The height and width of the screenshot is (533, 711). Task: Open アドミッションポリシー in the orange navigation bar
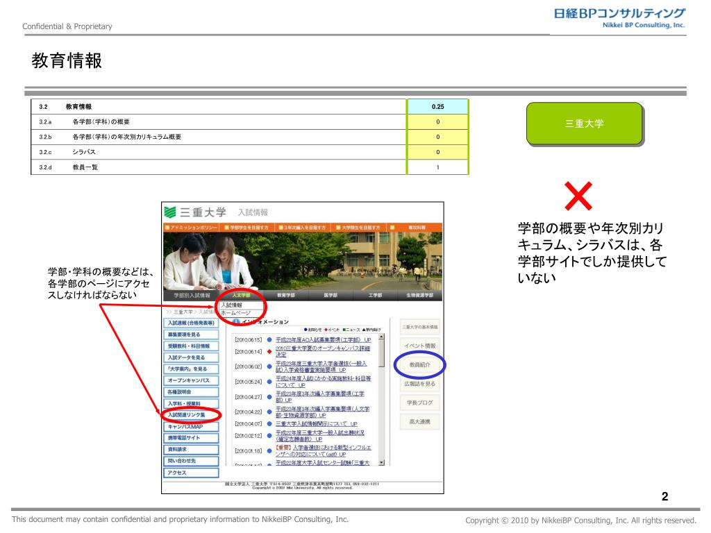click(191, 228)
